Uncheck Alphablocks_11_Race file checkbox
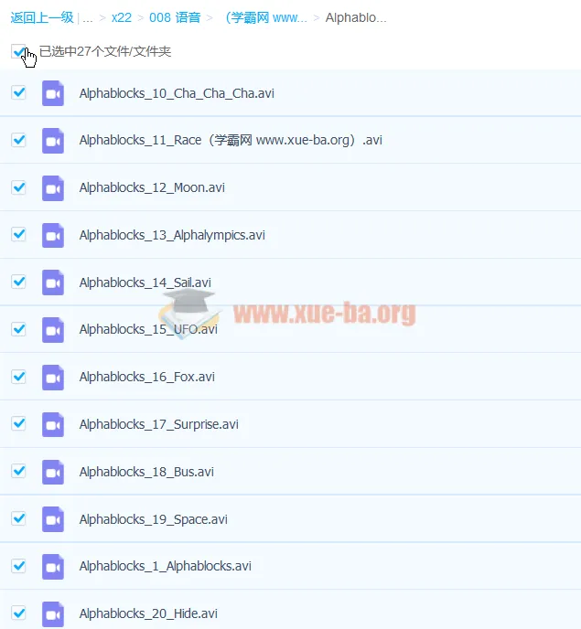This screenshot has width=581, height=629. 18,140
